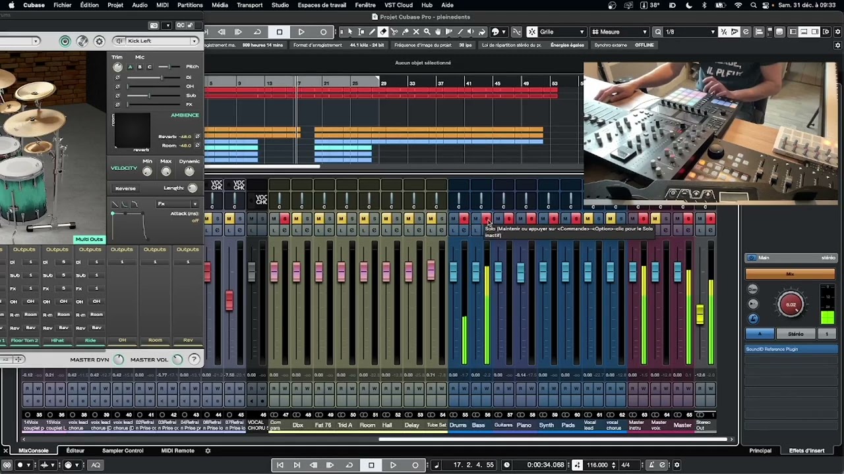
Task: Select the Play speaker tool
Action: (471, 32)
